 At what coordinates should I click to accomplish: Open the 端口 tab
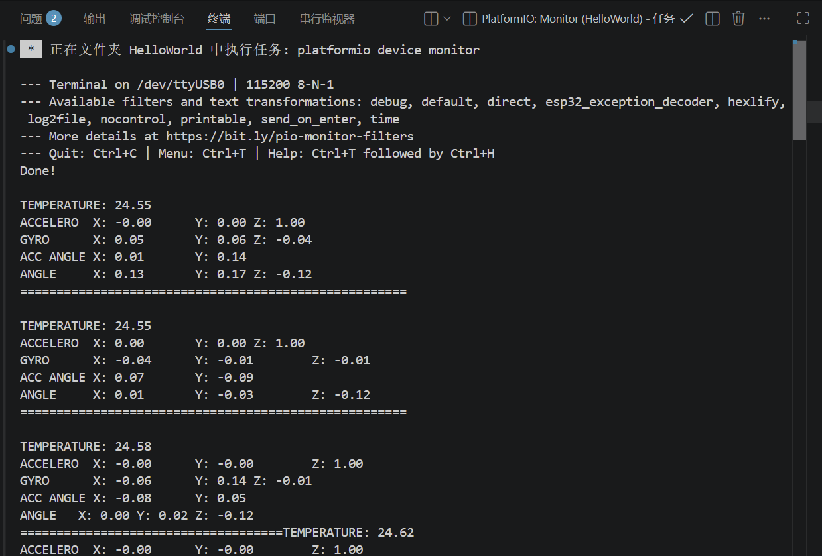[x=265, y=19]
